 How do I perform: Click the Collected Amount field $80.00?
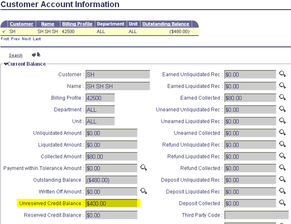(x=112, y=157)
